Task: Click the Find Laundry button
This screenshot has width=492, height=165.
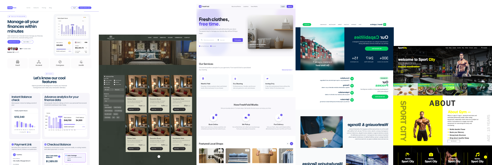Action: coord(238,40)
